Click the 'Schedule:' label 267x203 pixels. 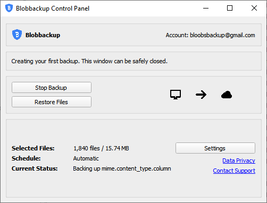tap(26, 158)
